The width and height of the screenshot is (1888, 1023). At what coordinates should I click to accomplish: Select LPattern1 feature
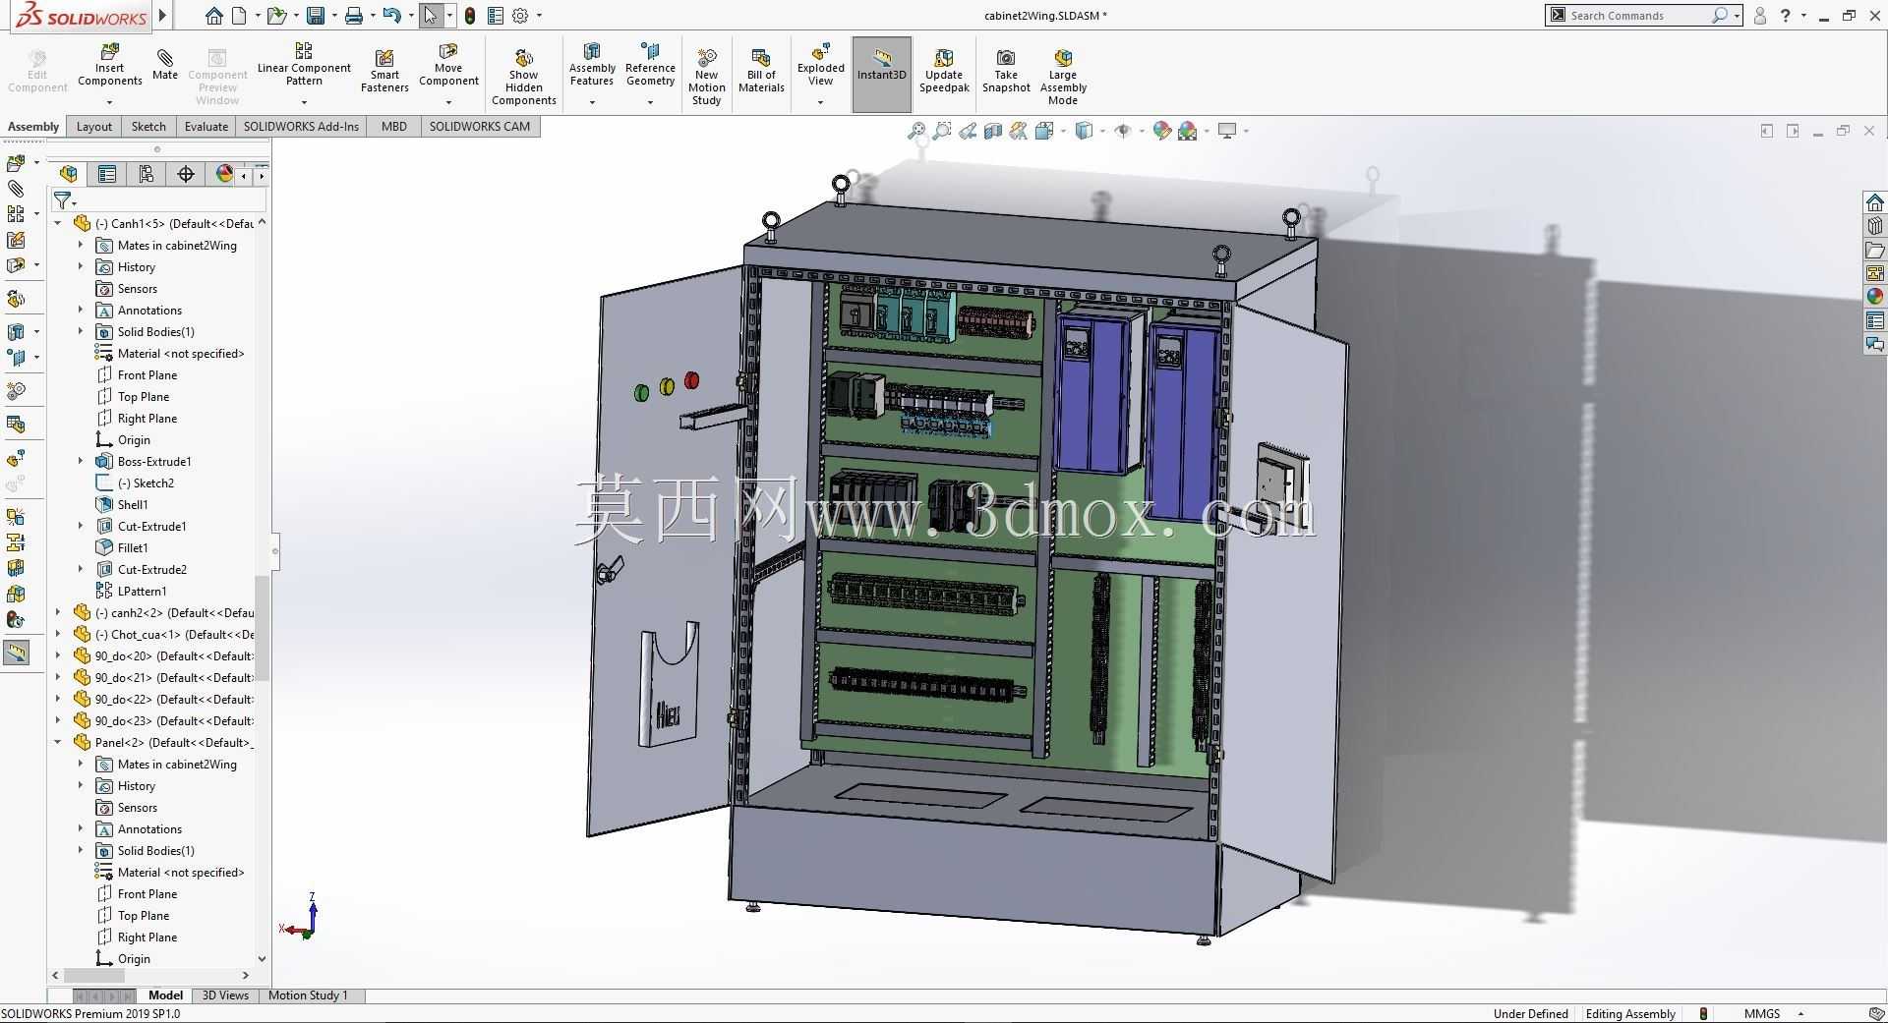142,592
